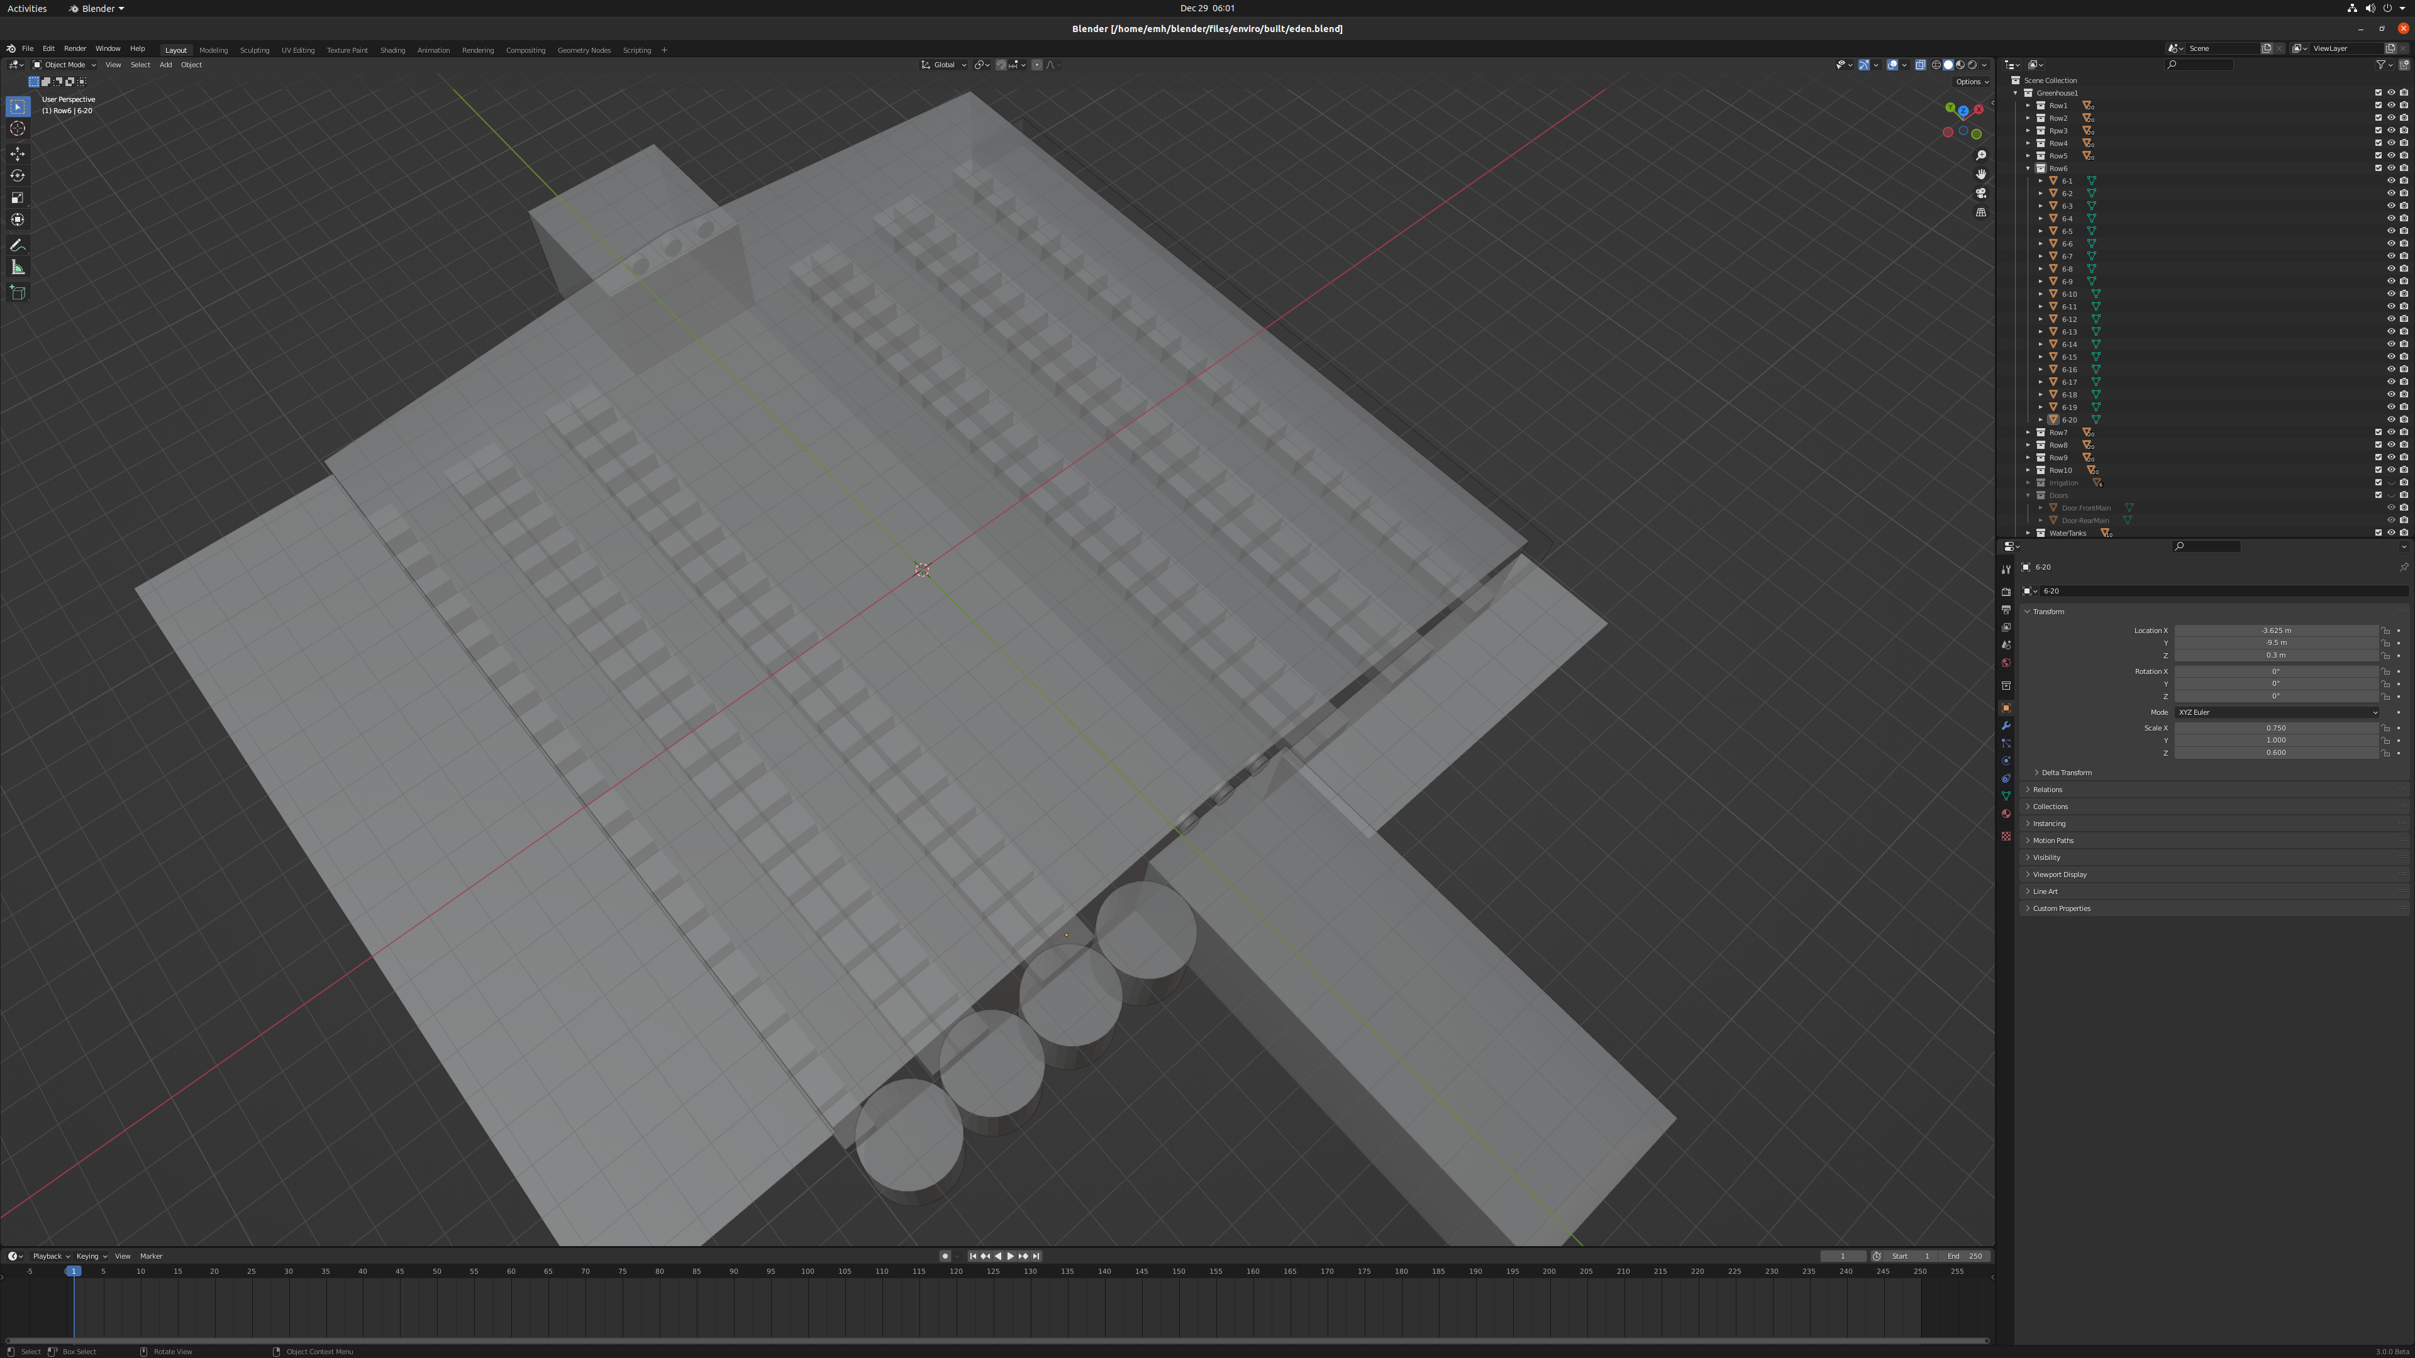Click the hand pan view icon
Screen dimensions: 2415x1358
pyautogui.click(x=1981, y=174)
